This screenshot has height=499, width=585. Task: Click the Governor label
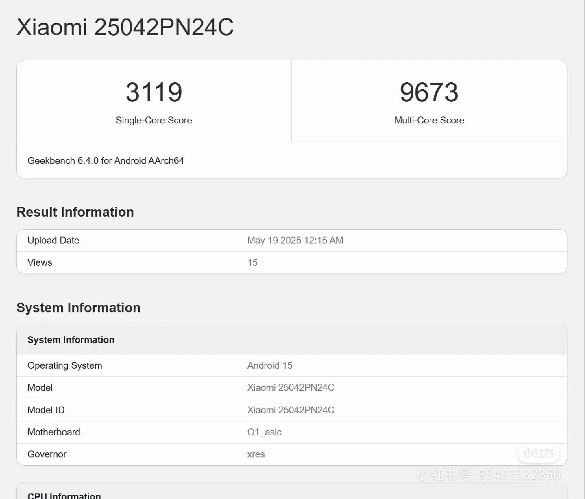pos(47,454)
